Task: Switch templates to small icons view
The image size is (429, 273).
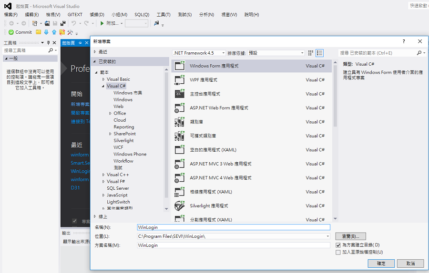Action: pyautogui.click(x=310, y=53)
